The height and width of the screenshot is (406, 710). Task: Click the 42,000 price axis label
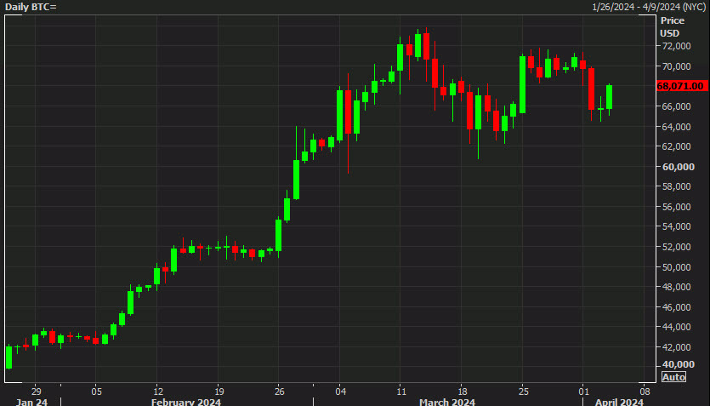pyautogui.click(x=676, y=347)
